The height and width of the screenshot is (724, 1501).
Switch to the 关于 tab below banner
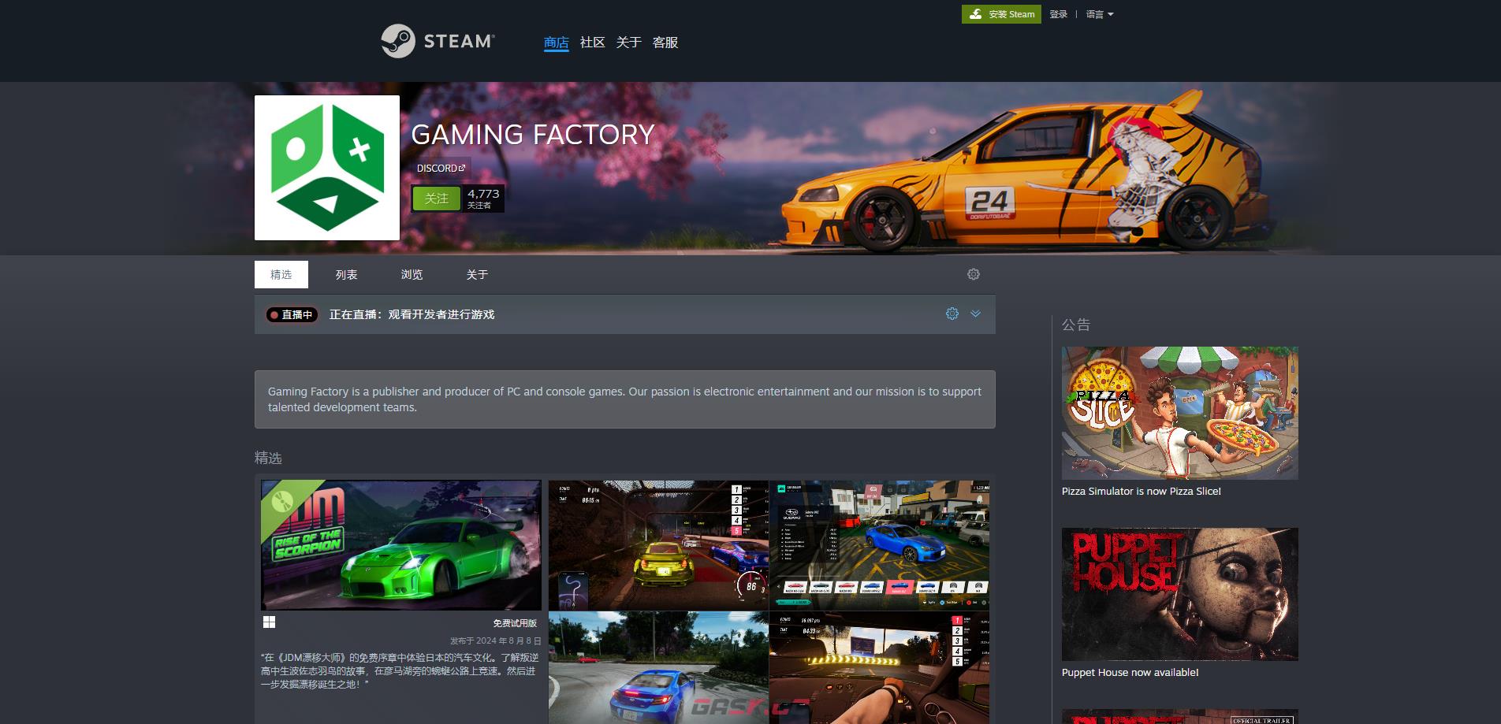click(477, 275)
